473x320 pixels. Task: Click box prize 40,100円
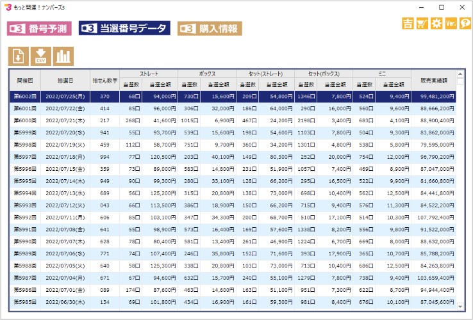pos(222,157)
